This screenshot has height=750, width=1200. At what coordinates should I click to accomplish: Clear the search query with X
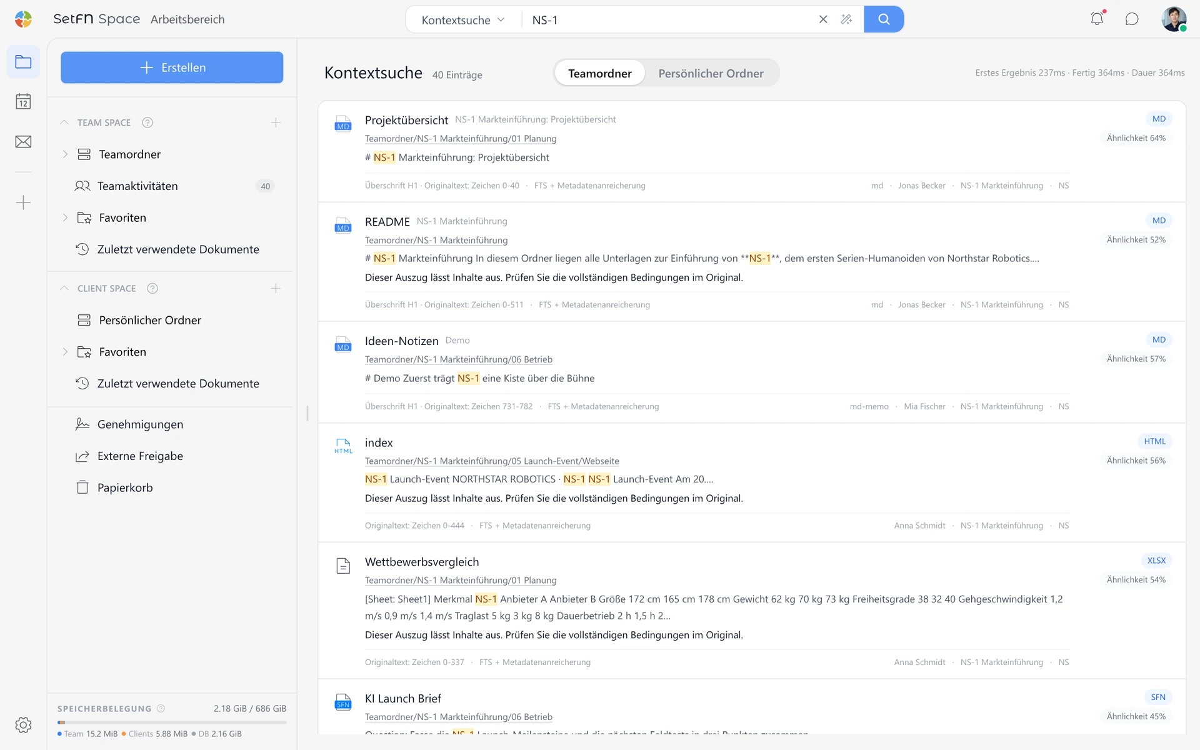823,19
